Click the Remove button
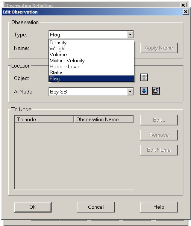The image size is (191, 226). tap(159, 135)
